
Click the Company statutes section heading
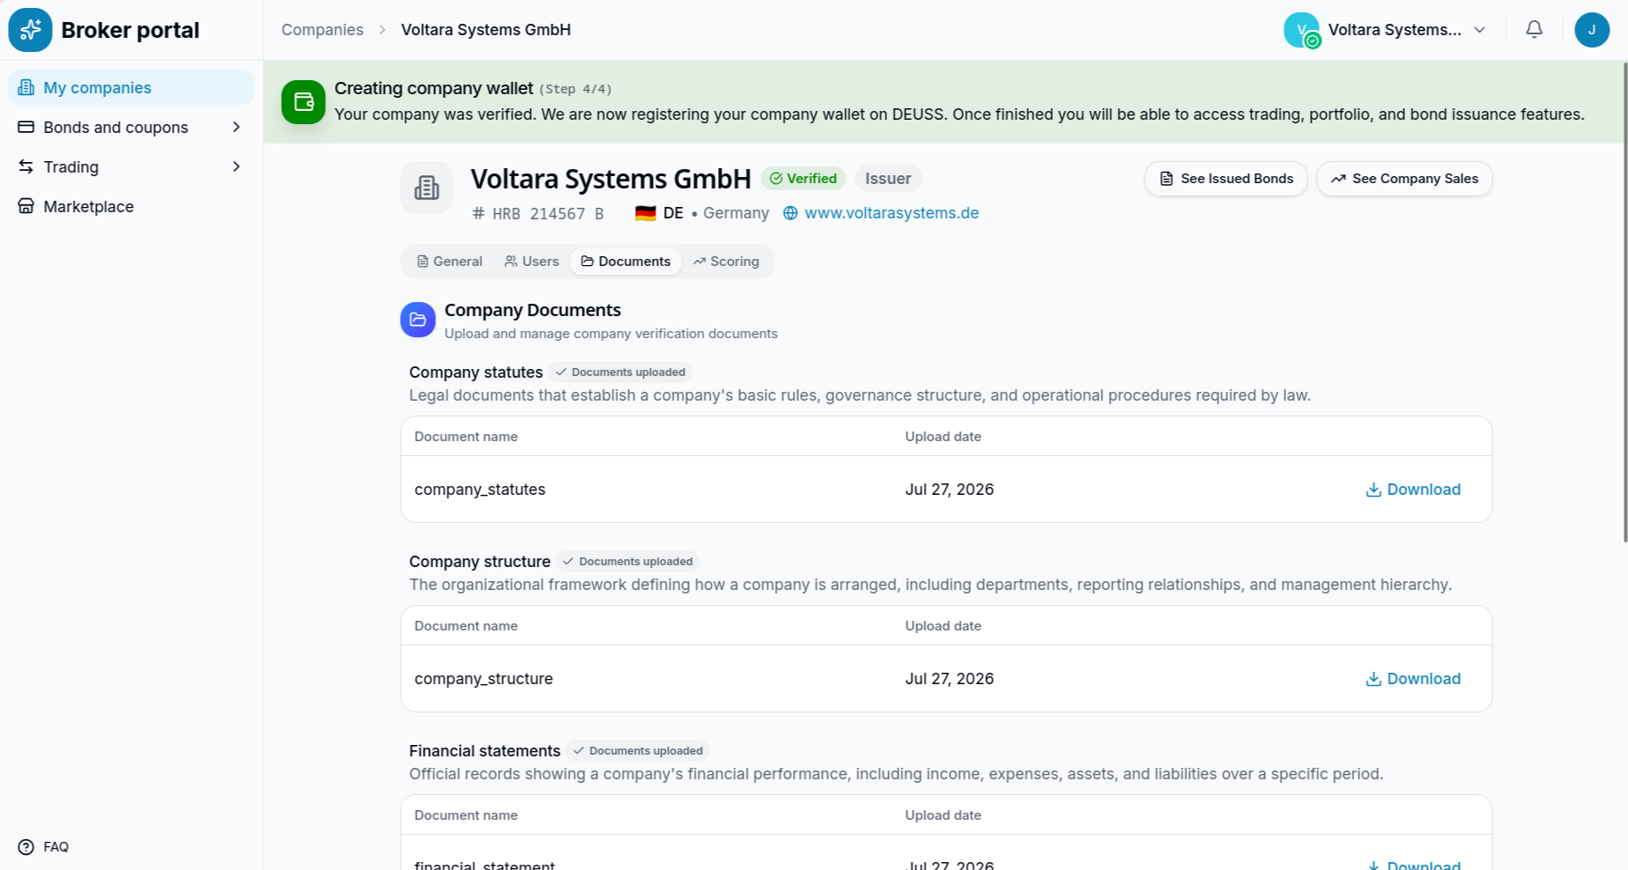click(x=476, y=372)
